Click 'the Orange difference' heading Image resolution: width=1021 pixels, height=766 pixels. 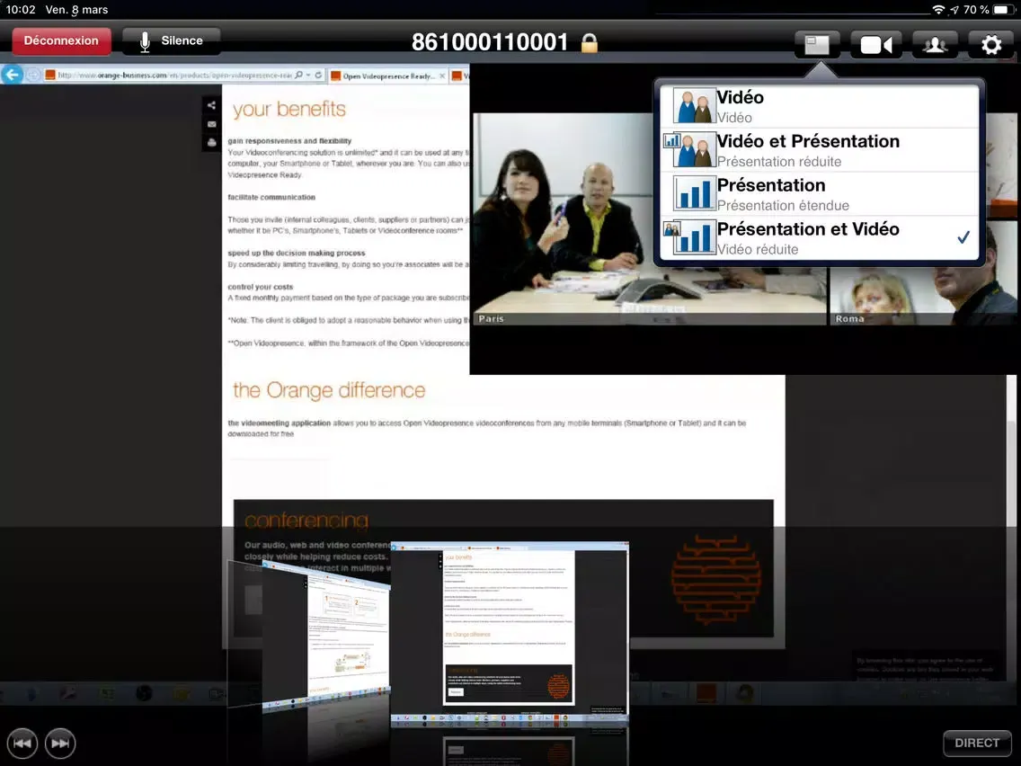tap(329, 390)
